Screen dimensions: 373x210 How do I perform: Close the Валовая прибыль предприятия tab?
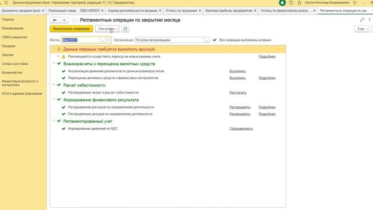pos(255,10)
